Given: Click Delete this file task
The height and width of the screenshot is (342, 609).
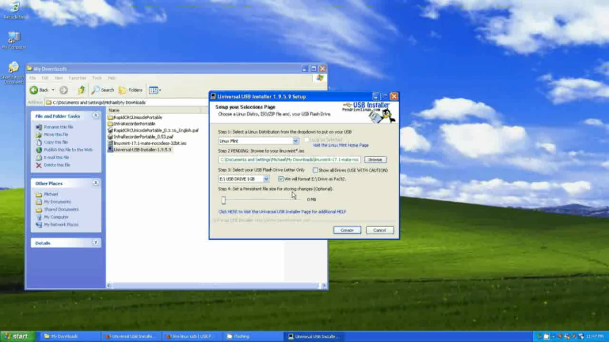Looking at the screenshot, I should 57,165.
